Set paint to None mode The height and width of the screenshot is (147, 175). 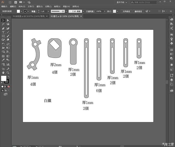(9, 87)
